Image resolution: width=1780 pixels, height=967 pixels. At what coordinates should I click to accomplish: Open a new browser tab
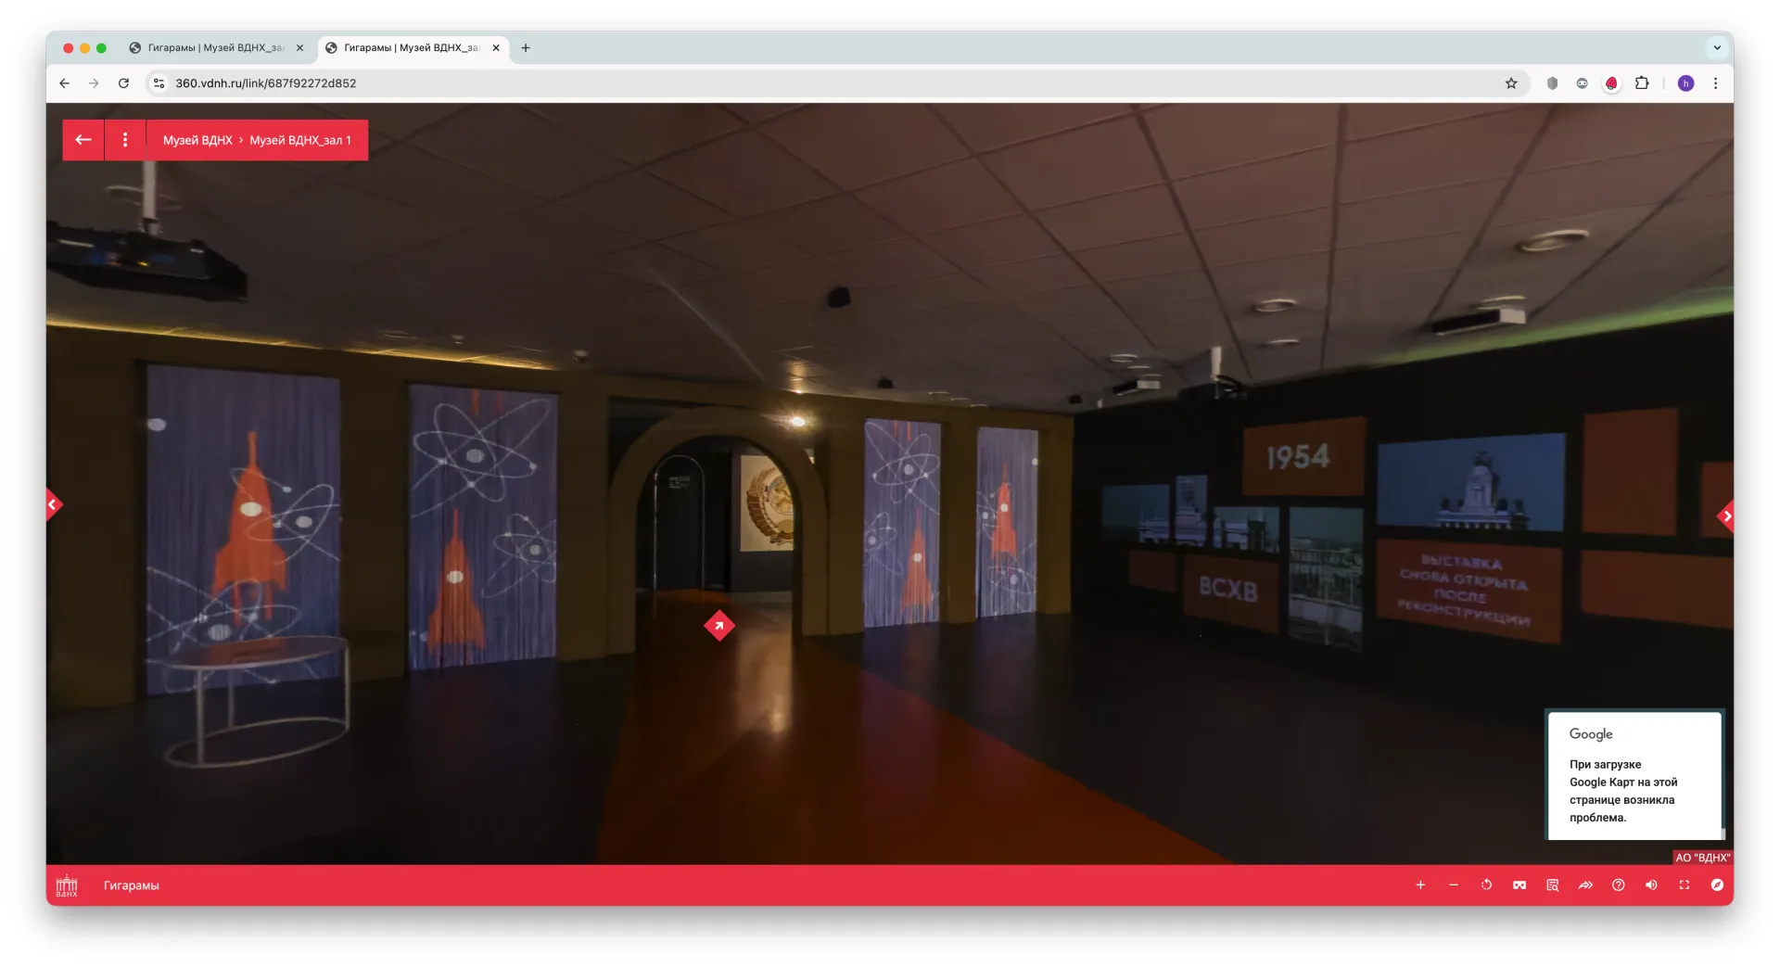pos(526,48)
